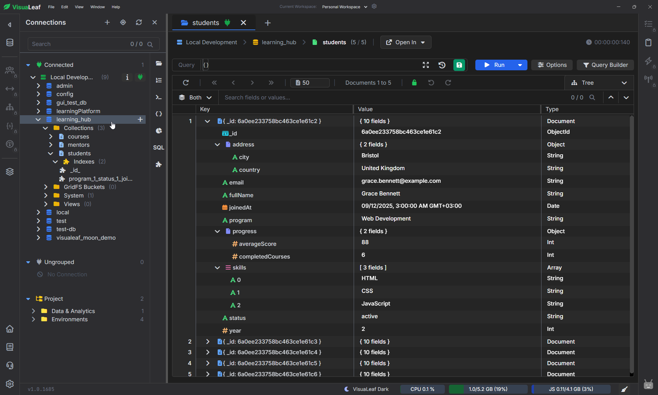Open the Run button dropdown arrow

[x=520, y=65]
